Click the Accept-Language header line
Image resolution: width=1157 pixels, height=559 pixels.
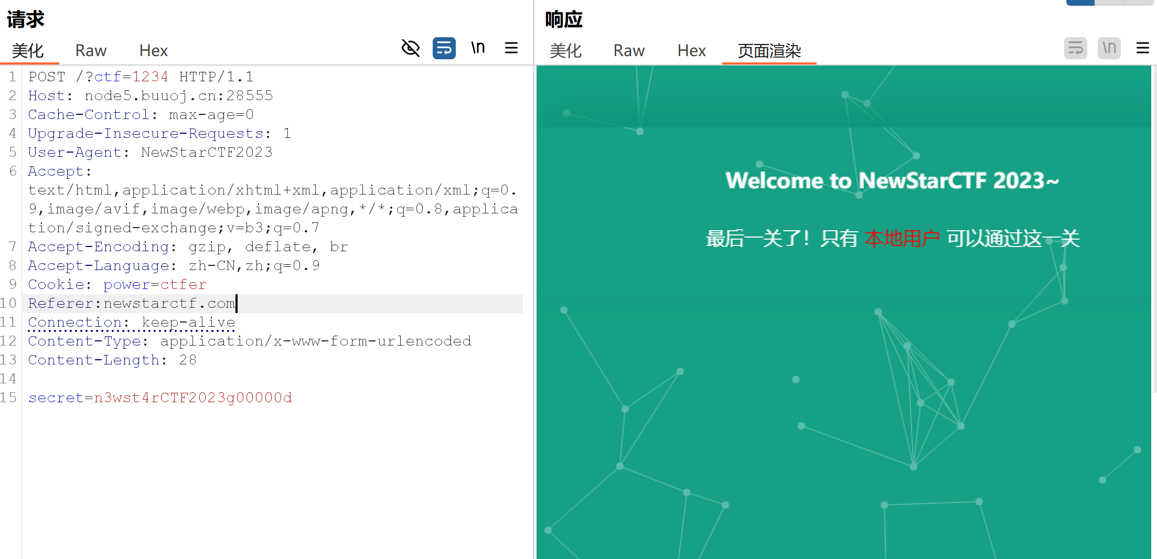click(174, 266)
